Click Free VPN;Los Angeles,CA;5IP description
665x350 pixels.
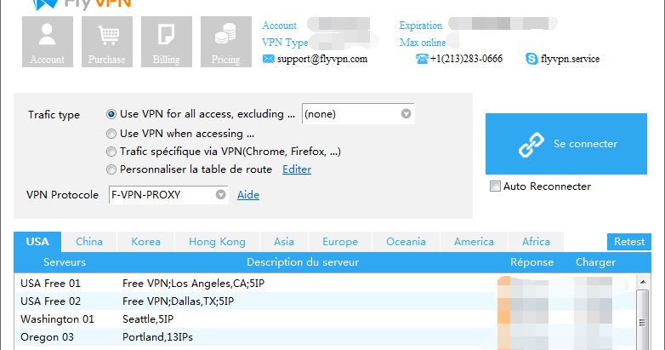[x=193, y=284]
